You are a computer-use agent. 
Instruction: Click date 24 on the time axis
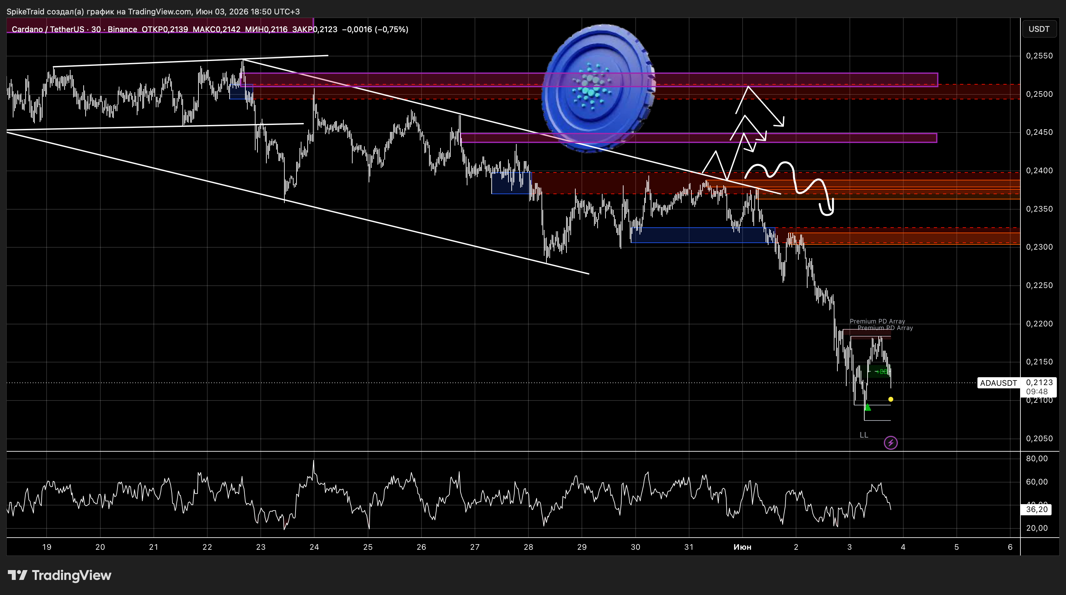pos(314,547)
